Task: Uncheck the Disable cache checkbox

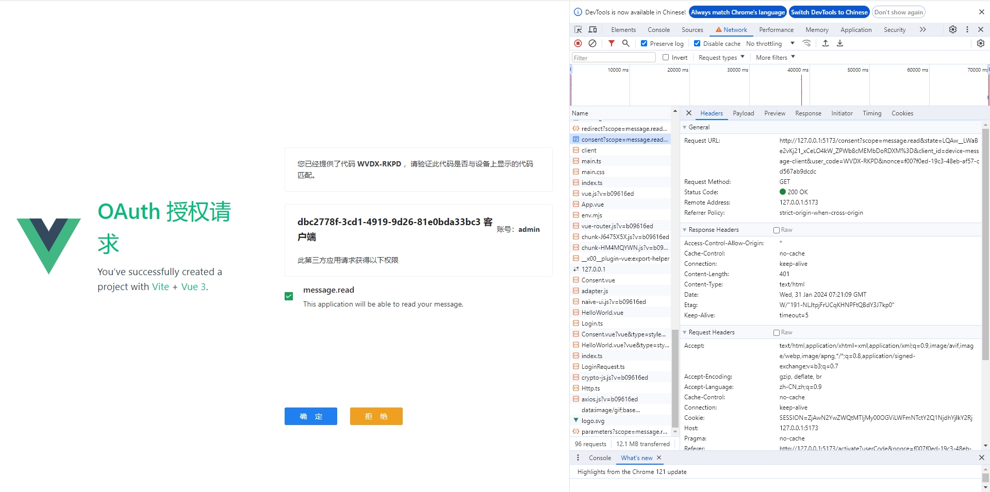Action: point(697,44)
